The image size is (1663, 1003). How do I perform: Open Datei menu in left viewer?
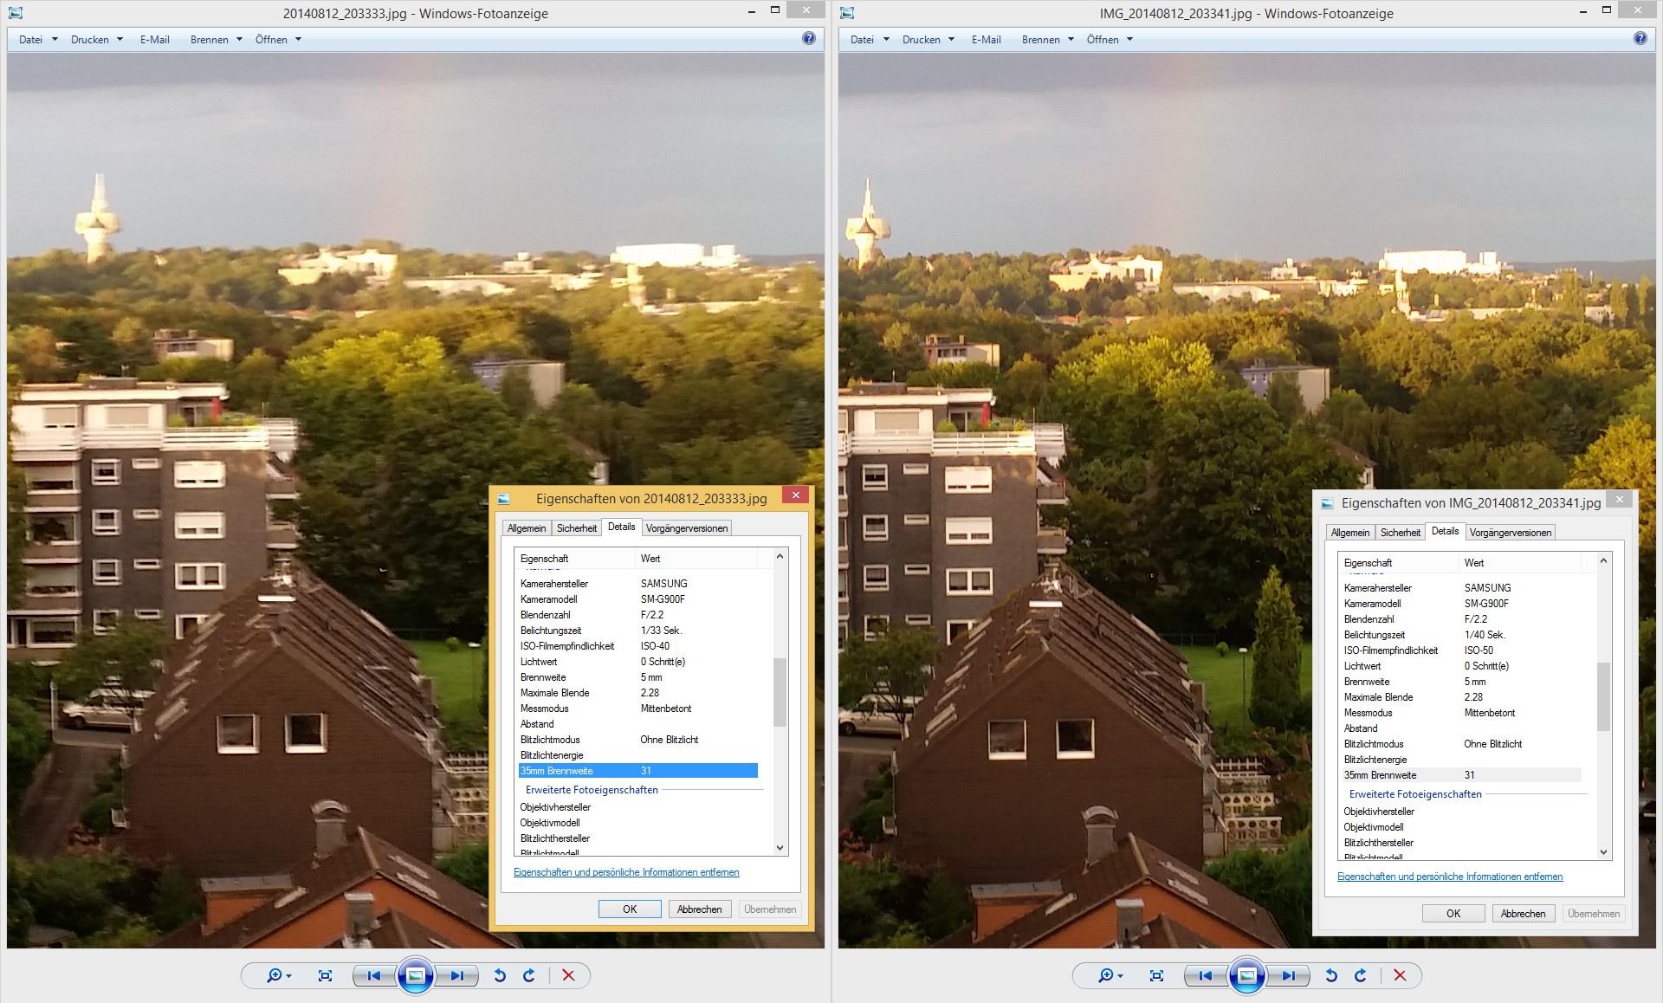(x=38, y=39)
